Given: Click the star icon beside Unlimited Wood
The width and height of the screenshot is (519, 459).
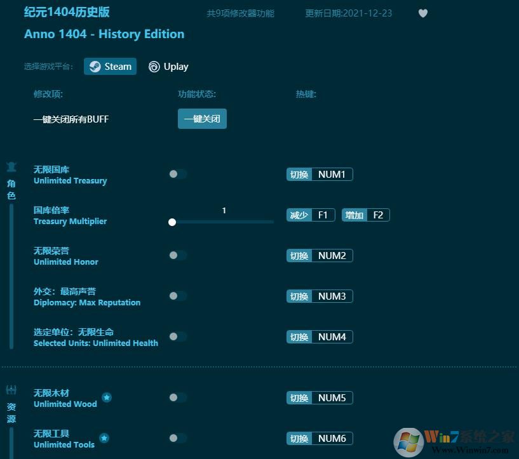Looking at the screenshot, I should click(107, 398).
